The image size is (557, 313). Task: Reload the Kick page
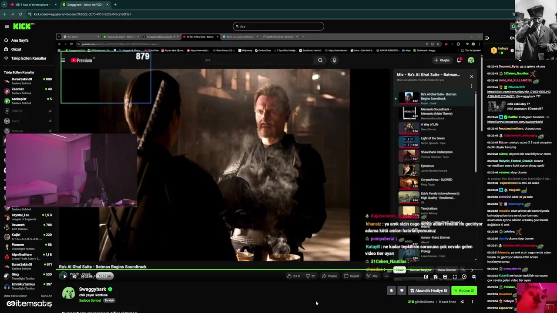20,14
